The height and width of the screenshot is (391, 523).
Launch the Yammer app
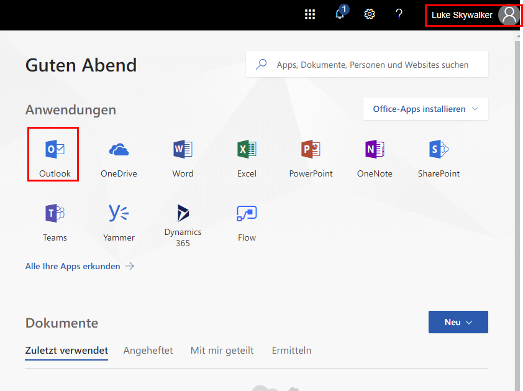(119, 222)
